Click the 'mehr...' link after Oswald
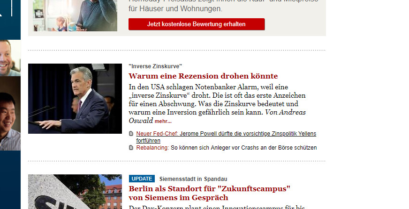The height and width of the screenshot is (209, 409). click(x=163, y=121)
